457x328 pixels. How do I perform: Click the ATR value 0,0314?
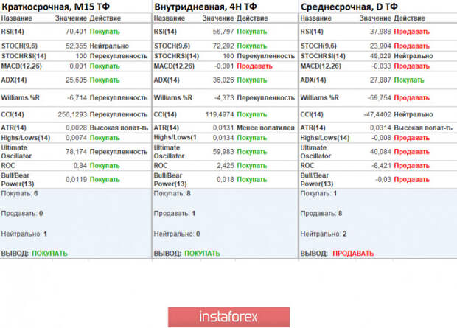pos(380,128)
